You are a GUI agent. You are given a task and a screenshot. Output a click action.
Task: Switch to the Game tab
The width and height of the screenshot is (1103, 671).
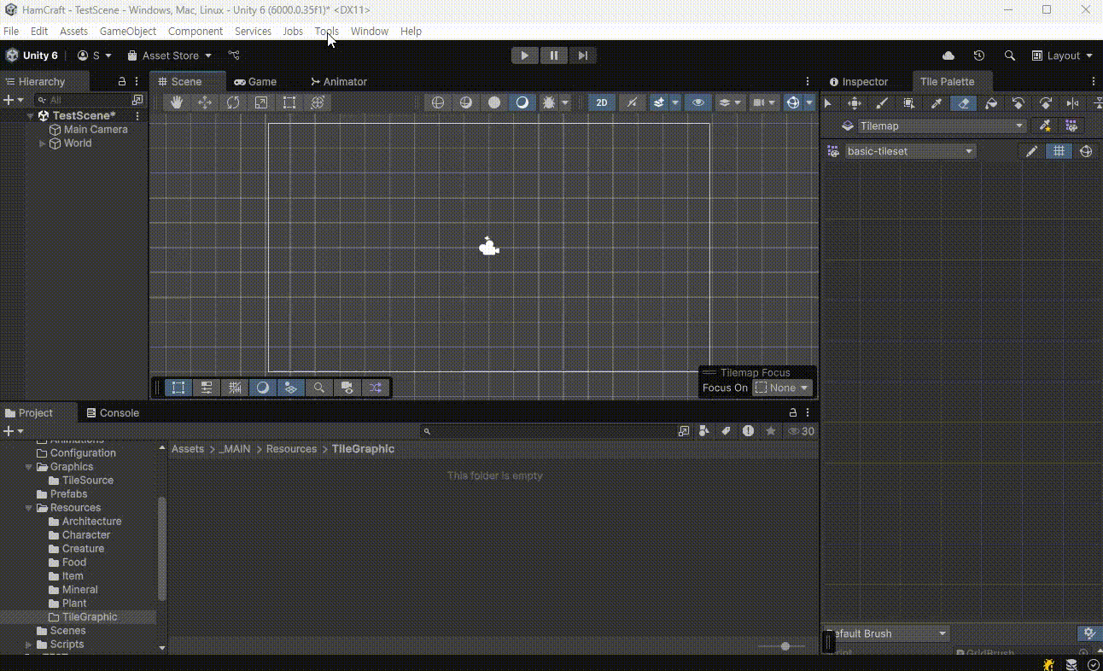(255, 82)
